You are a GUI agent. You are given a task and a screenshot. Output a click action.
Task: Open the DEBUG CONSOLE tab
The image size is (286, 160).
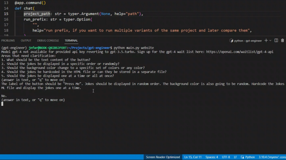[48, 41]
